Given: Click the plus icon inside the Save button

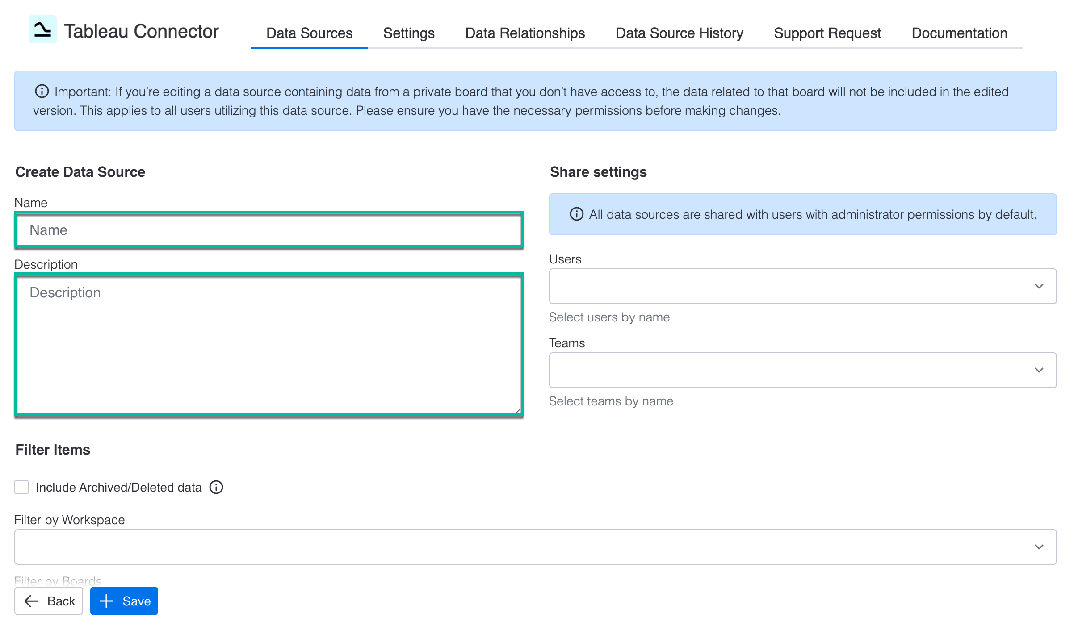Looking at the screenshot, I should [x=105, y=601].
